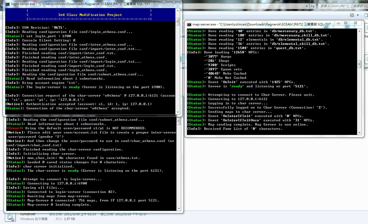Viewport: 368px width, 224px height.
Task: Click the "'3897' Spawn sets" line
Action: tap(223, 69)
